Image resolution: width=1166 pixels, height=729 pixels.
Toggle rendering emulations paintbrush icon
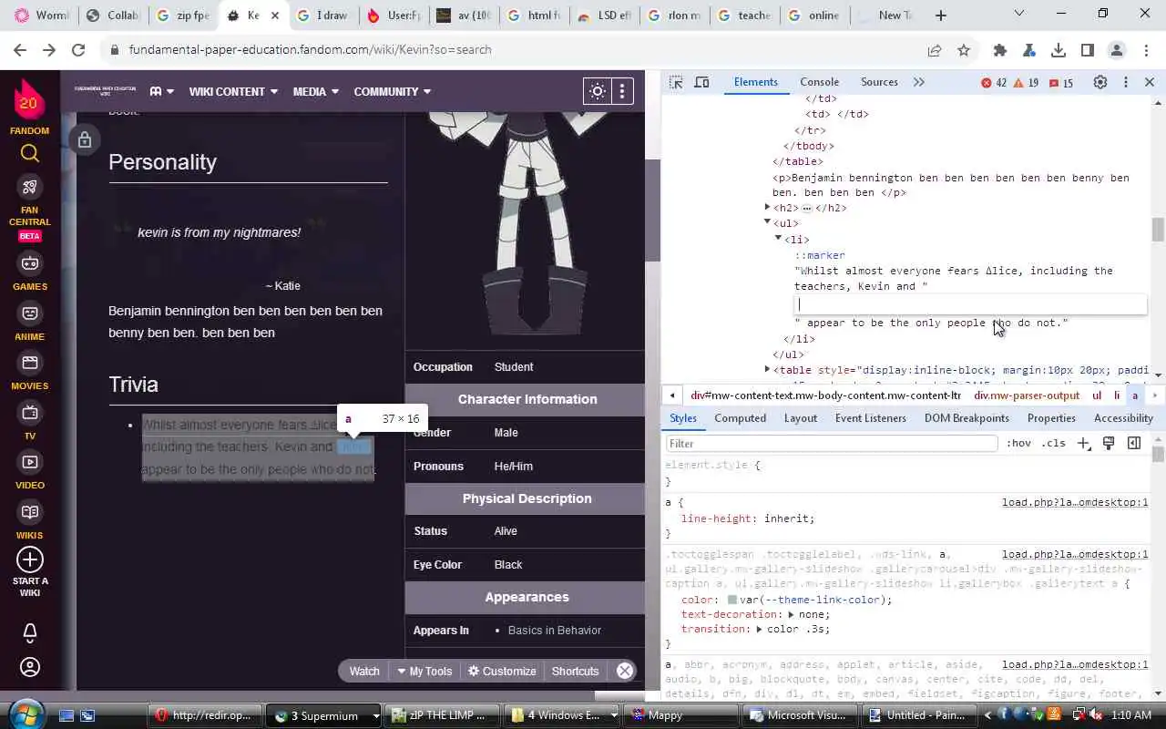pyautogui.click(x=1109, y=444)
